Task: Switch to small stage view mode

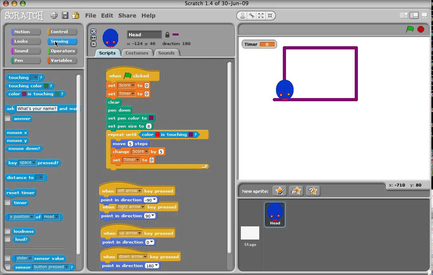Action: [404, 16]
